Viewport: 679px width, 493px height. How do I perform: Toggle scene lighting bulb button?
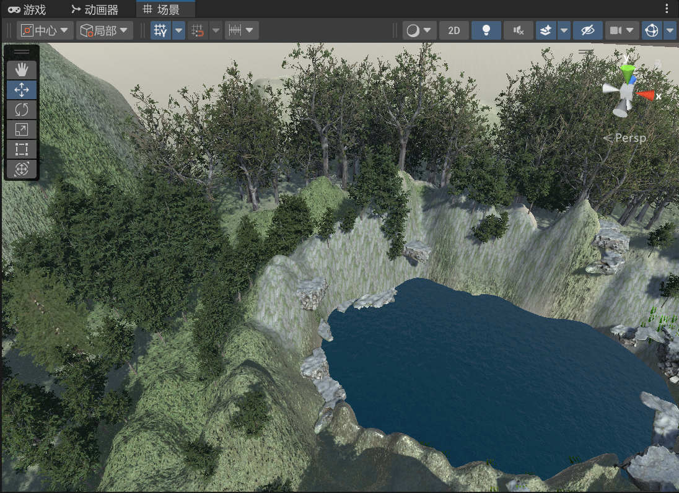(x=486, y=30)
